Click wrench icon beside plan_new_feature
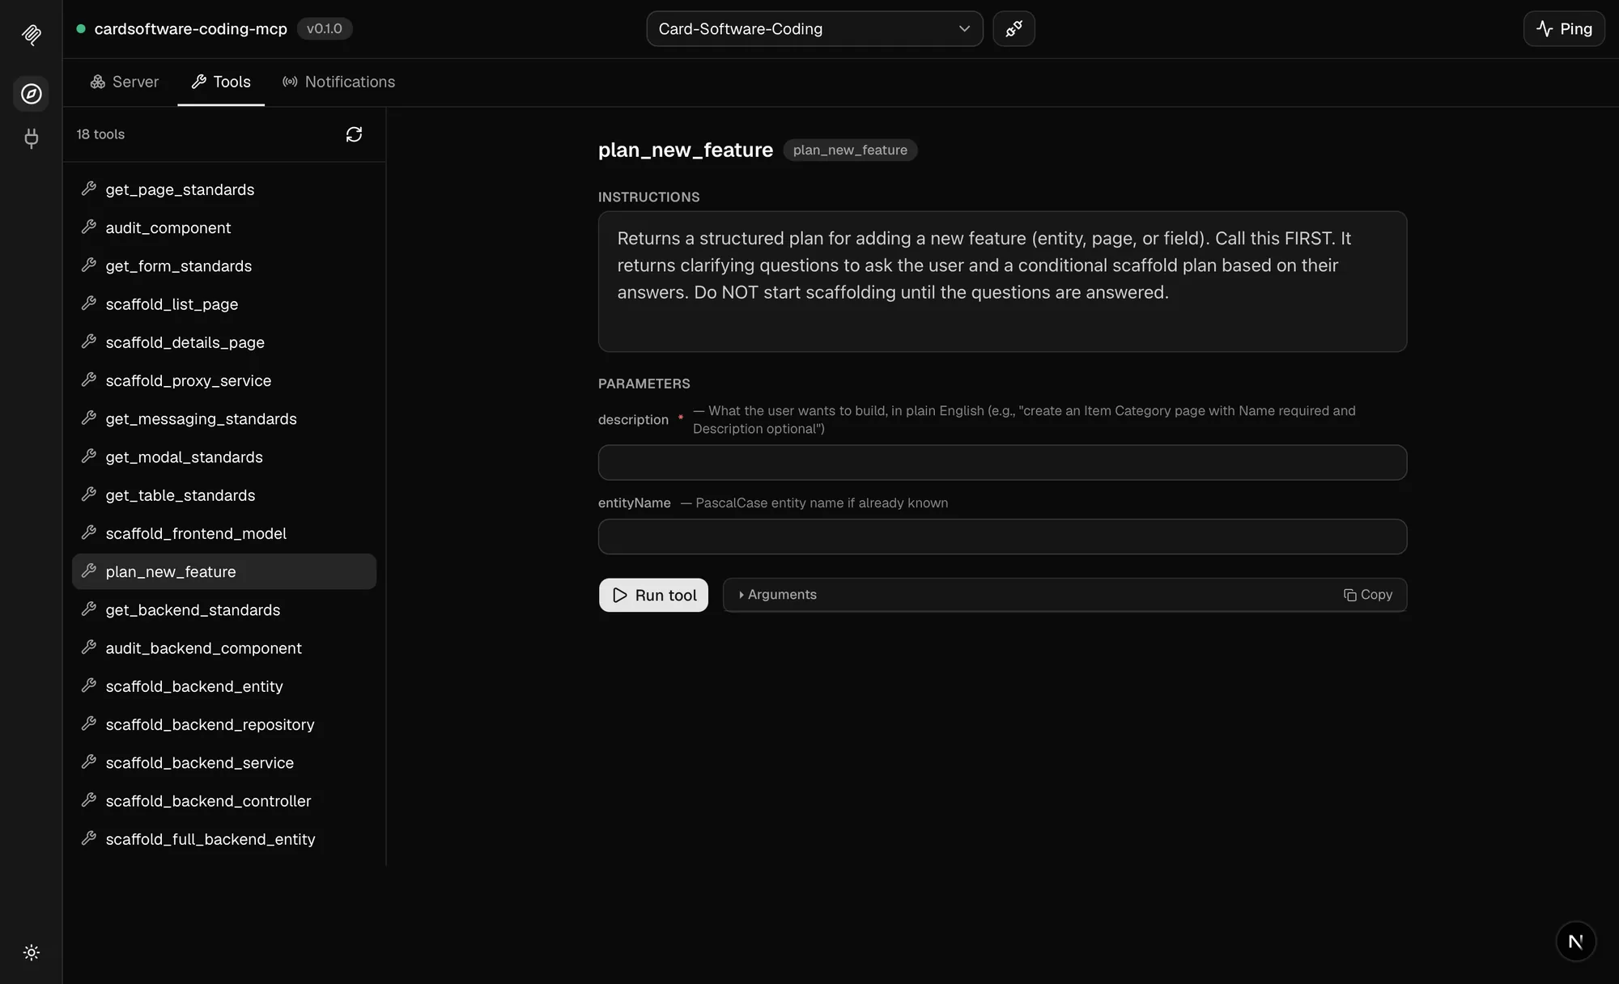This screenshot has width=1619, height=984. (89, 570)
